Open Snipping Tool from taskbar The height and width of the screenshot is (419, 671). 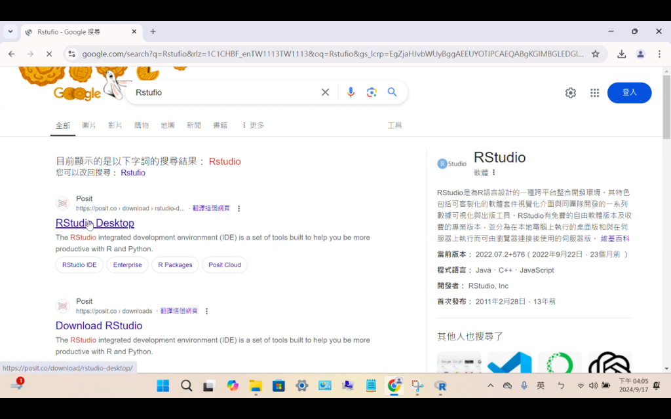pyautogui.click(x=417, y=386)
